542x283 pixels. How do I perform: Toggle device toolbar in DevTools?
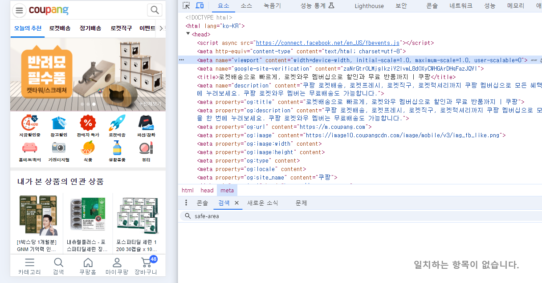tap(200, 5)
